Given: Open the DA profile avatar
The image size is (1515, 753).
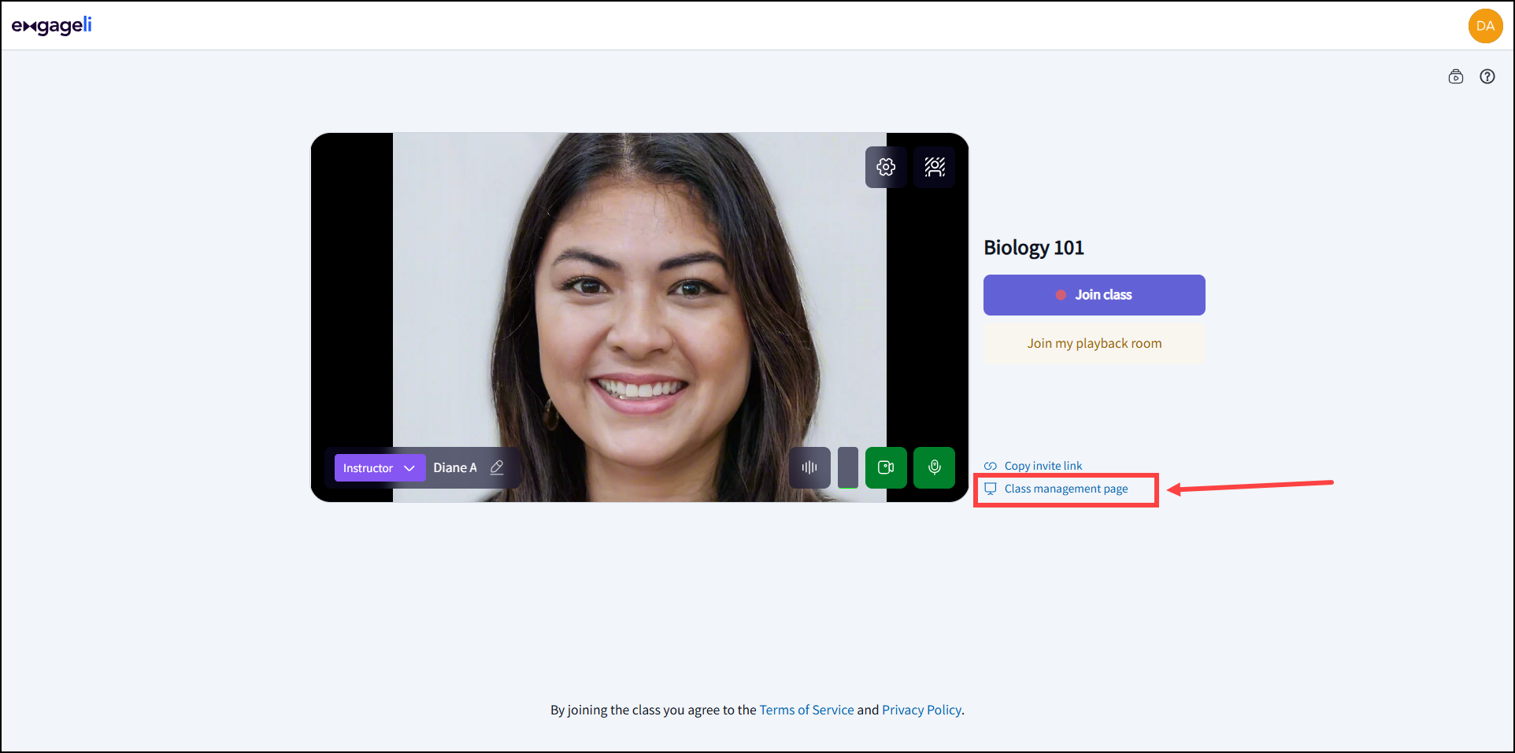Looking at the screenshot, I should pos(1485,25).
